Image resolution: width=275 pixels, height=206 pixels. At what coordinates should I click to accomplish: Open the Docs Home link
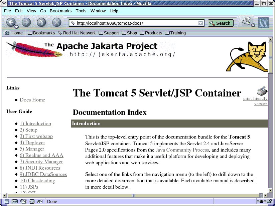[32, 100]
